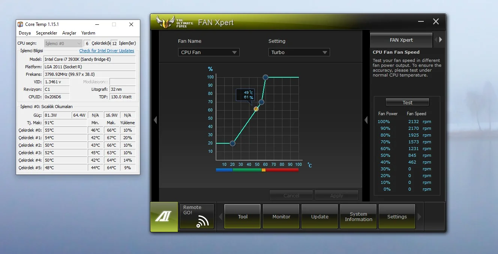Select fan curve point at 70%
Screen dimensions: 498x254
pos(261,102)
